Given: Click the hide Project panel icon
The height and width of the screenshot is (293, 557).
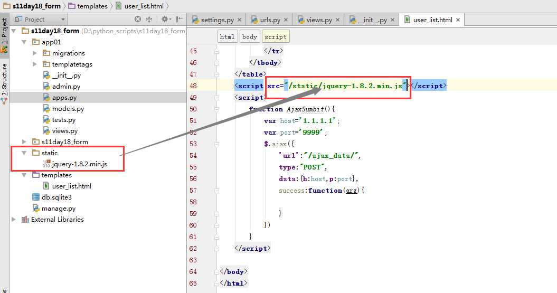Looking at the screenshot, I should click(x=180, y=19).
